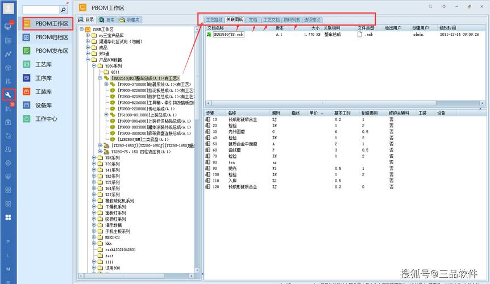Open PBOM工作区 in navigation list
Viewport: 490px width, 284px height.
(48, 24)
